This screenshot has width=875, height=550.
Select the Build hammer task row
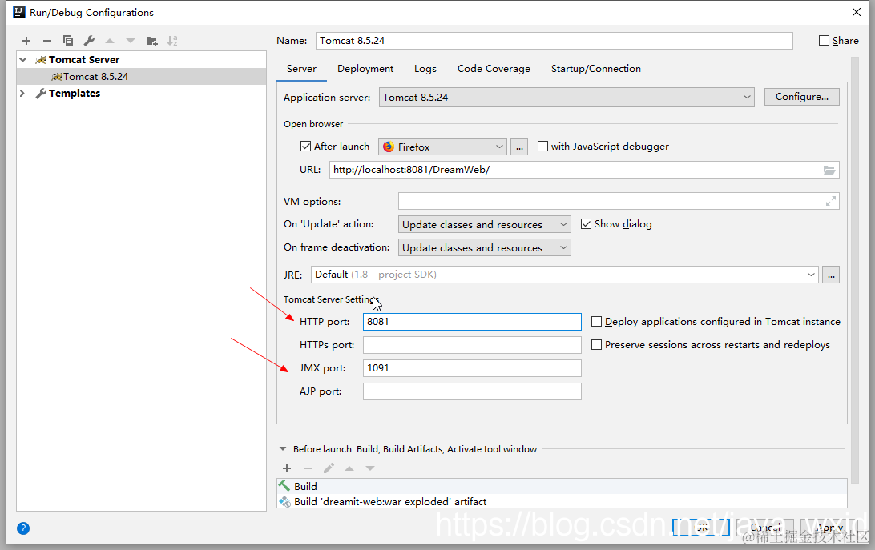click(562, 487)
